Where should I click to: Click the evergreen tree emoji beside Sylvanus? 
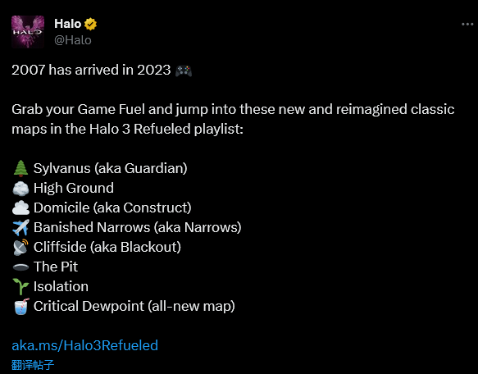(x=20, y=168)
